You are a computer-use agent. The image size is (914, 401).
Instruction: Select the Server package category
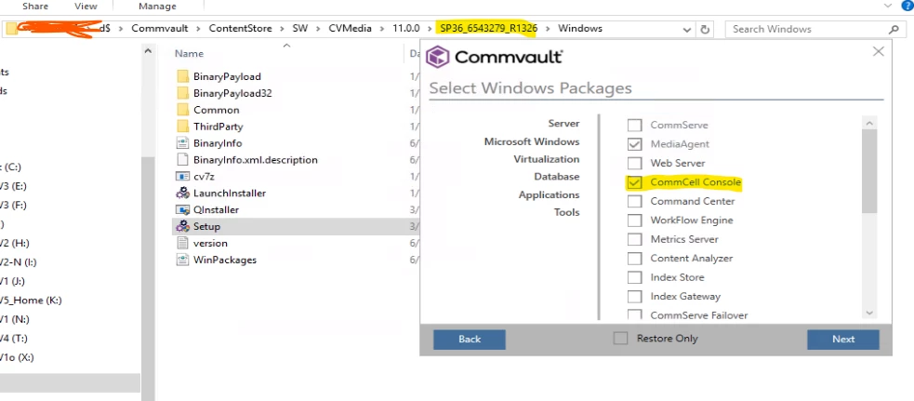tap(563, 124)
